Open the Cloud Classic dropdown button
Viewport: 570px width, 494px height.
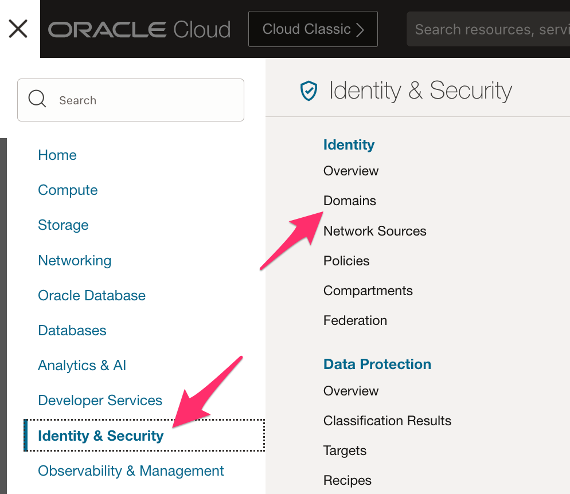313,29
